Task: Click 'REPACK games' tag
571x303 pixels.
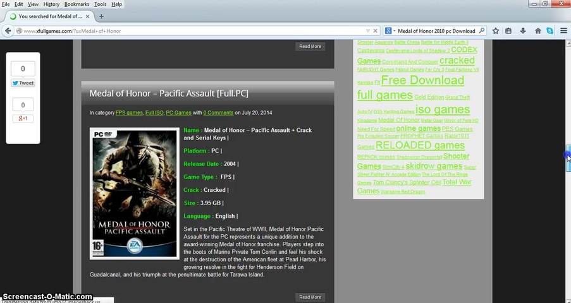Action: click(376, 157)
